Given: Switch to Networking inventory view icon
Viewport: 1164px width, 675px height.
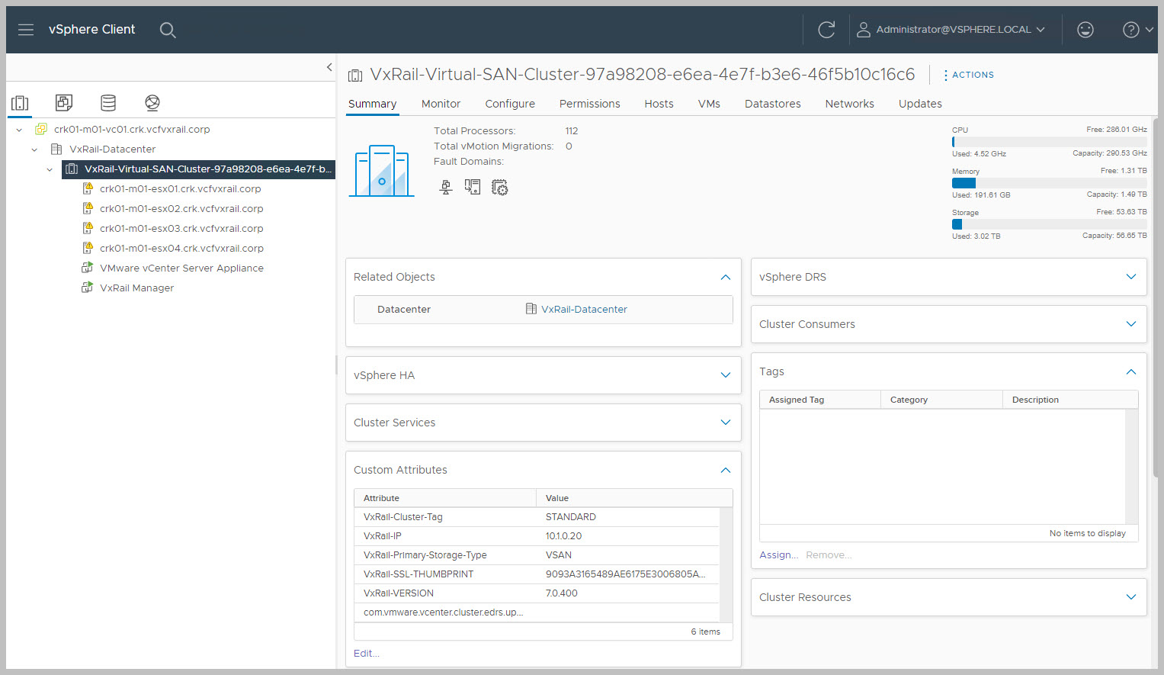Looking at the screenshot, I should [152, 102].
